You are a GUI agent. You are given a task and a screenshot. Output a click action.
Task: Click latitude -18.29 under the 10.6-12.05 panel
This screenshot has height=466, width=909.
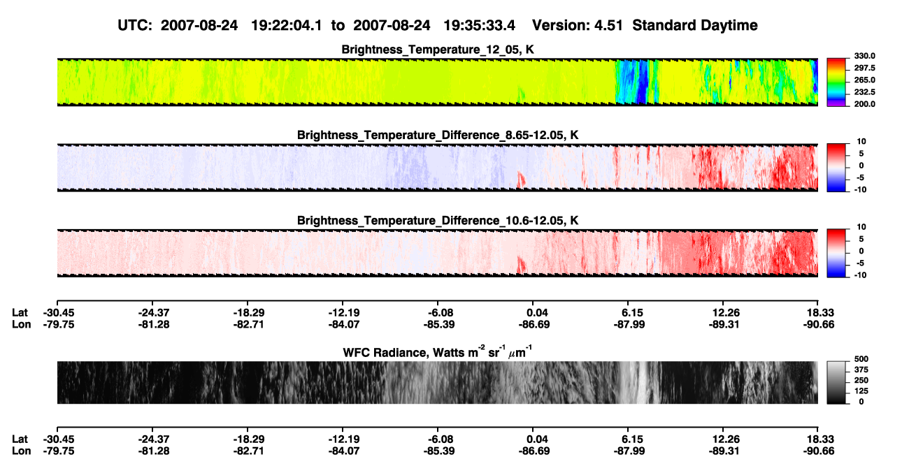(x=249, y=313)
